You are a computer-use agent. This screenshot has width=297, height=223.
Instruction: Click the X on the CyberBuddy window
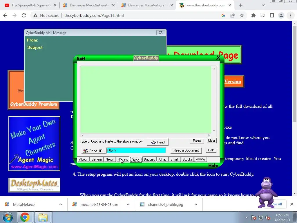pos(218,58)
